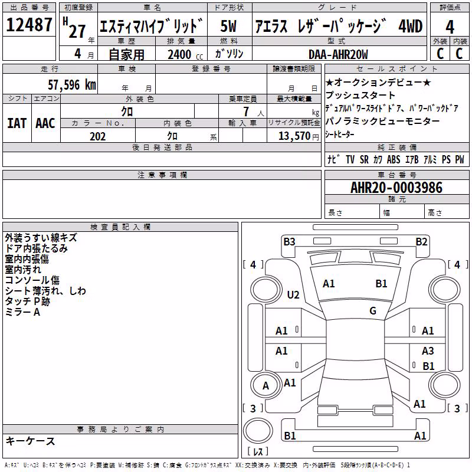The image size is (472, 472).
Task: Select spare tire label レス
Action: coord(258,451)
